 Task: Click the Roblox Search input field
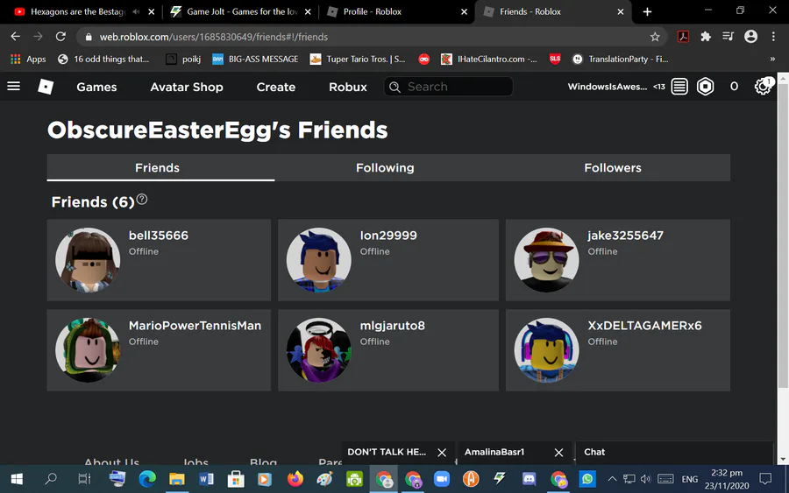coord(448,87)
